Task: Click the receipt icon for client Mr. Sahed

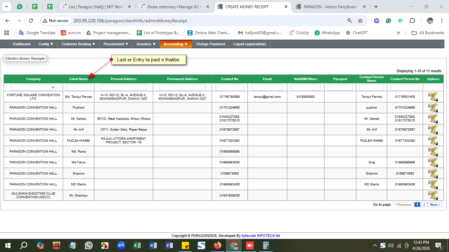Action: click(x=433, y=119)
